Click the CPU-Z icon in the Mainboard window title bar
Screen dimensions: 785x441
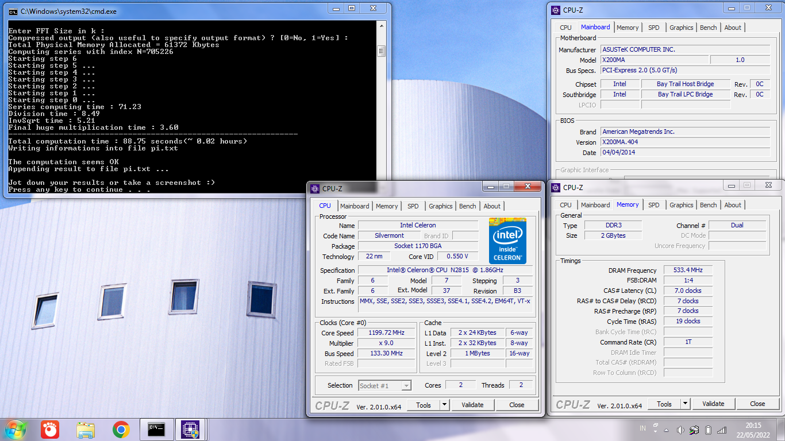tap(555, 10)
